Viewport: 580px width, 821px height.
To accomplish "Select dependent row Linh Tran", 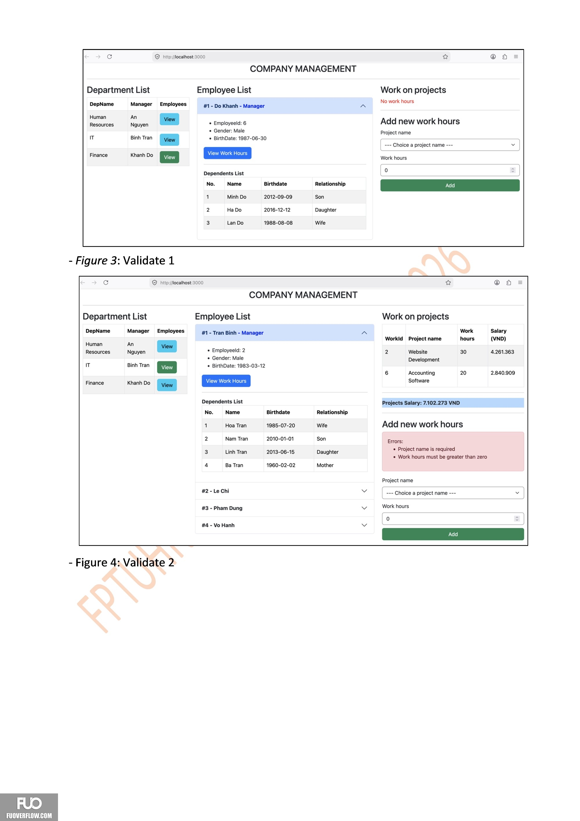I will pyautogui.click(x=284, y=452).
